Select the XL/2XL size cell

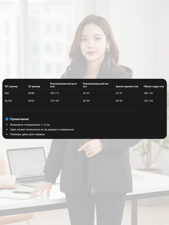click(x=8, y=101)
